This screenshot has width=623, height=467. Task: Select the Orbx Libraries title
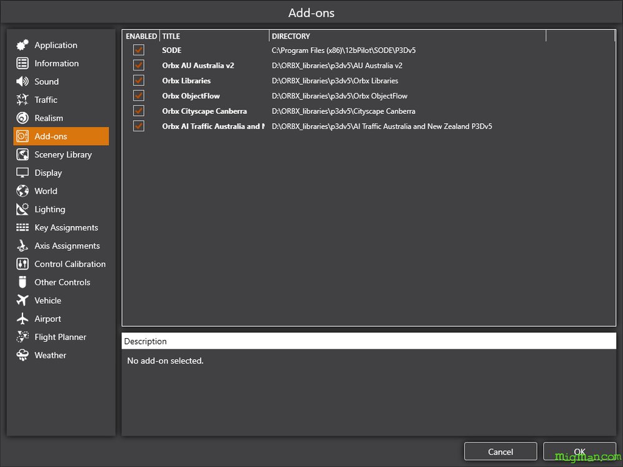point(186,80)
